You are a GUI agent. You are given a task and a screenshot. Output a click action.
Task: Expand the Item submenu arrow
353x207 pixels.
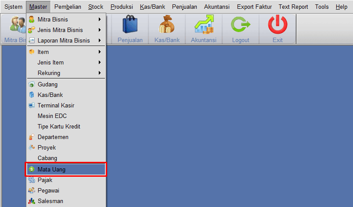[x=100, y=52]
